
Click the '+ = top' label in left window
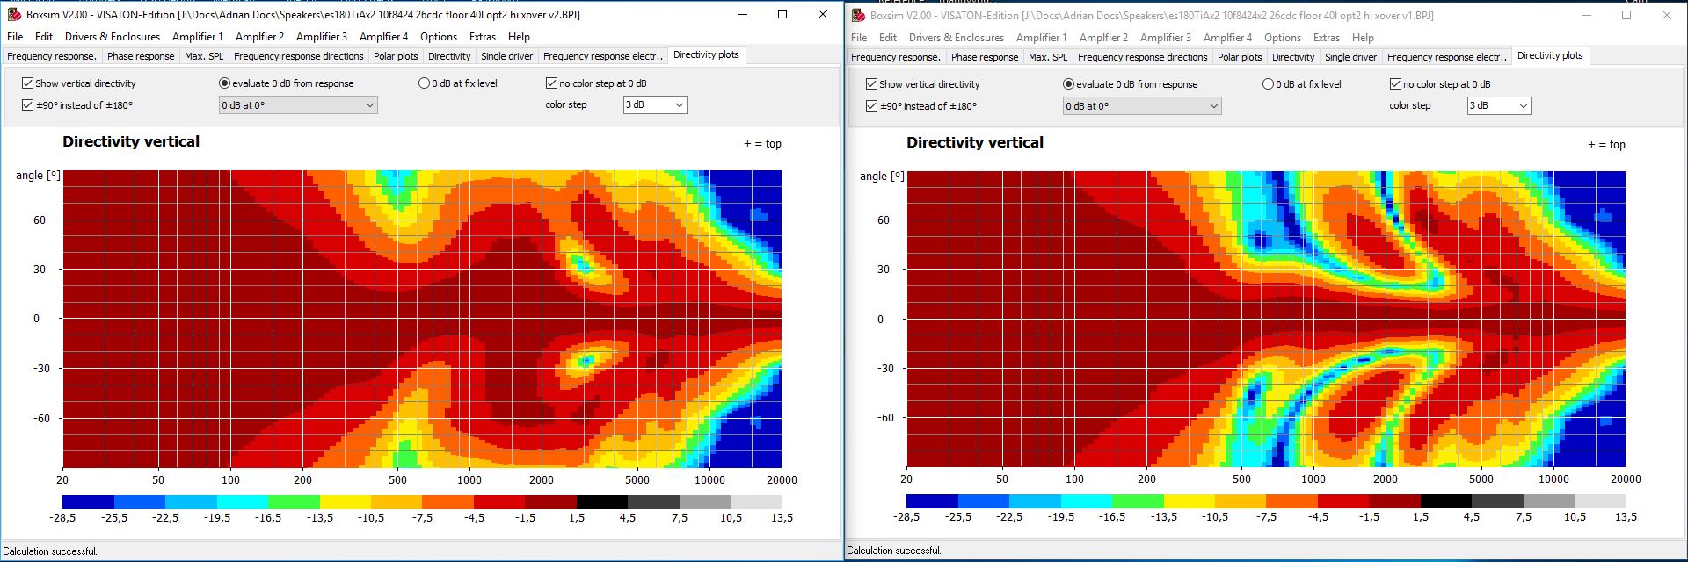762,143
